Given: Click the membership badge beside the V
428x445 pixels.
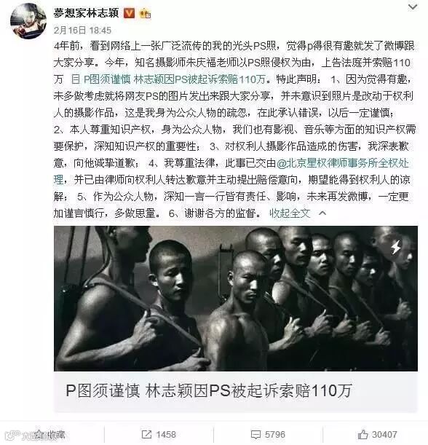Looking at the screenshot, I should [145, 13].
